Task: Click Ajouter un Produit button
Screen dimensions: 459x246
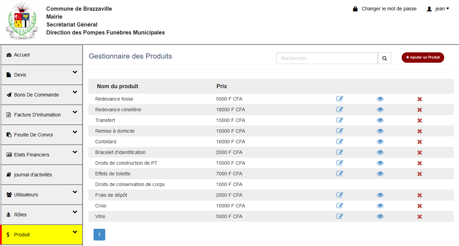Action: coord(423,58)
